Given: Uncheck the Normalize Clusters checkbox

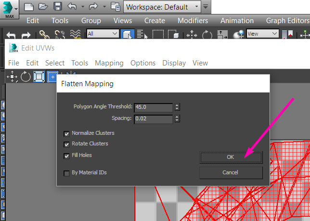Looking at the screenshot, I should pyautogui.click(x=66, y=133).
